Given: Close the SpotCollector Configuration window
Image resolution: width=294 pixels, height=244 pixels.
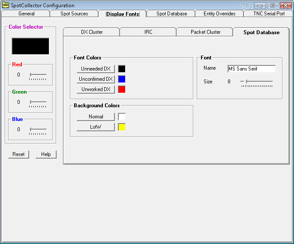Looking at the screenshot, I should 285,6.
